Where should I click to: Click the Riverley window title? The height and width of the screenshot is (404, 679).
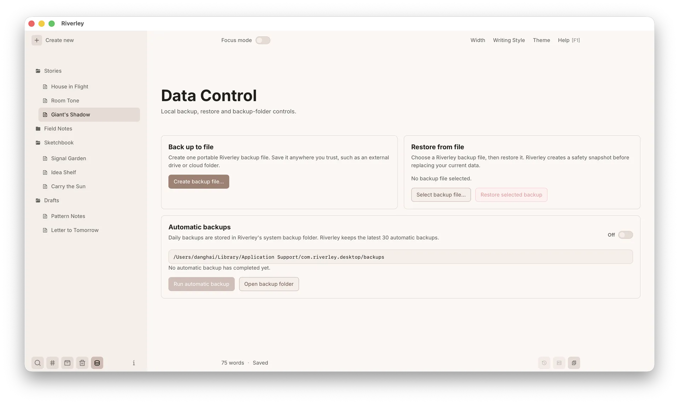point(72,23)
